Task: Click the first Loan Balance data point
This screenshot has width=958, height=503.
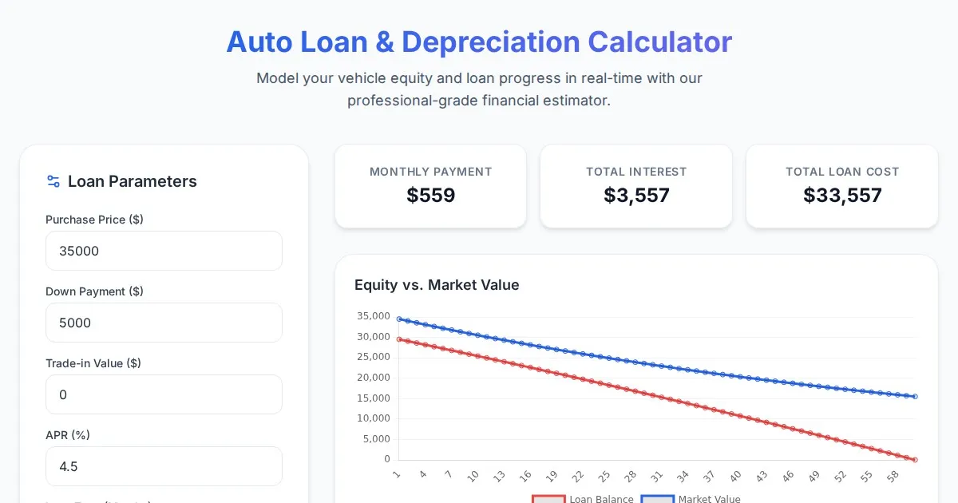Action: click(399, 339)
